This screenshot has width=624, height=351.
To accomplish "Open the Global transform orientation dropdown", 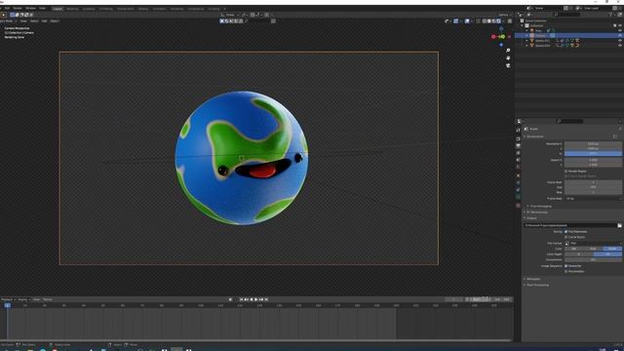I will pos(230,15).
